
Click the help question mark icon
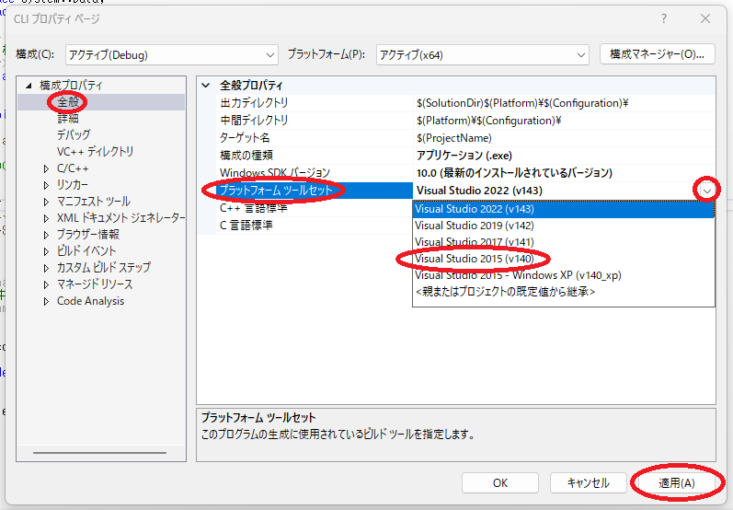[x=664, y=18]
